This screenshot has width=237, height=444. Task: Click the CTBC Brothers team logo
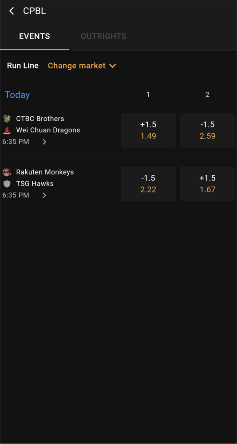coord(7,119)
